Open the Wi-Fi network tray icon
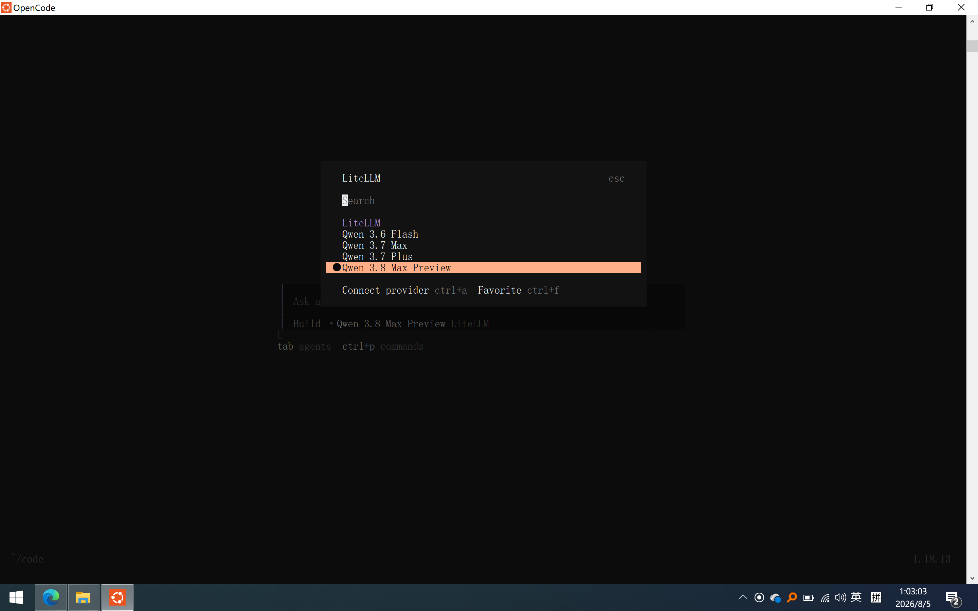Screen dimensions: 978x611 [825, 597]
